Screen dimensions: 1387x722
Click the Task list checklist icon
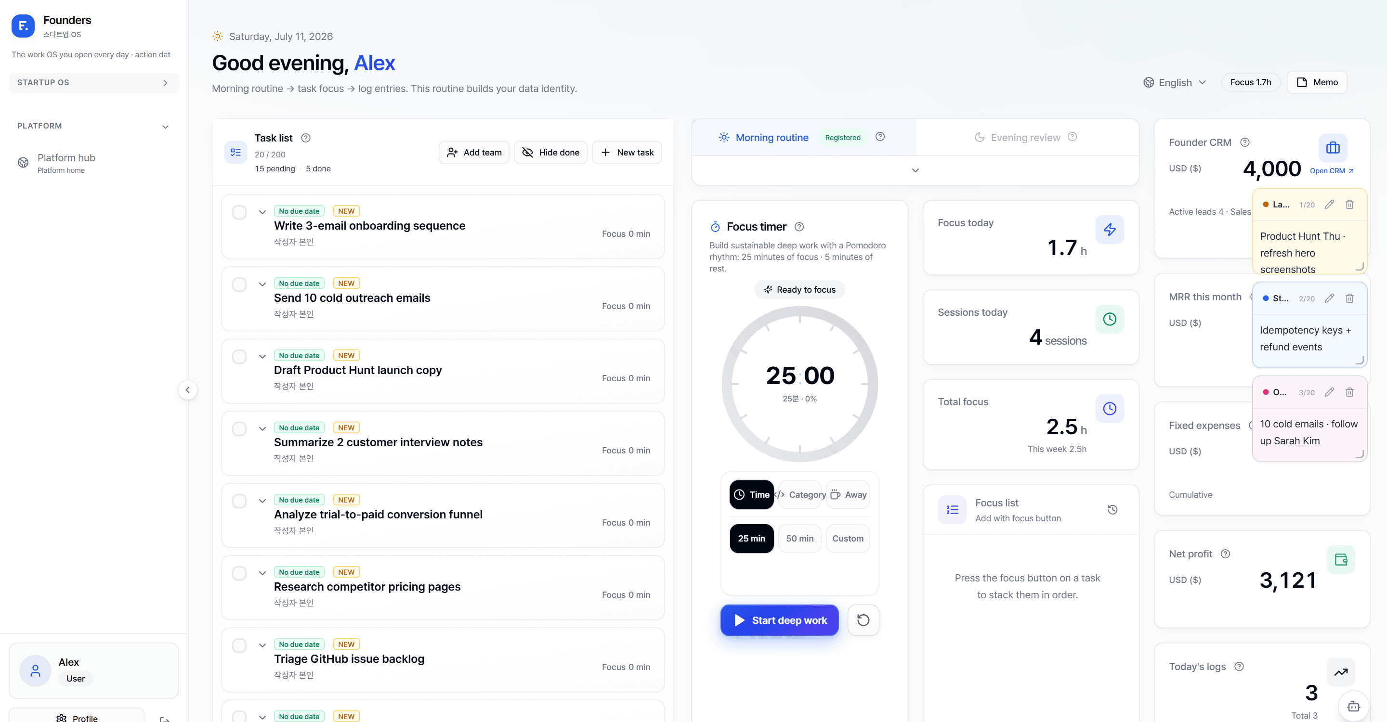236,152
